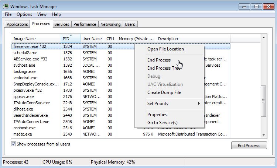Switch to the Services tab
Viewport: 277px width, 168px height.
[62, 24]
